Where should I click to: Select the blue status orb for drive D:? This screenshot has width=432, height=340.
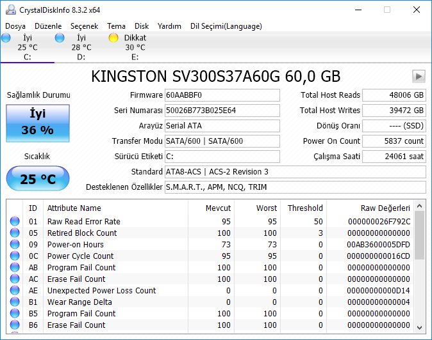(60, 38)
